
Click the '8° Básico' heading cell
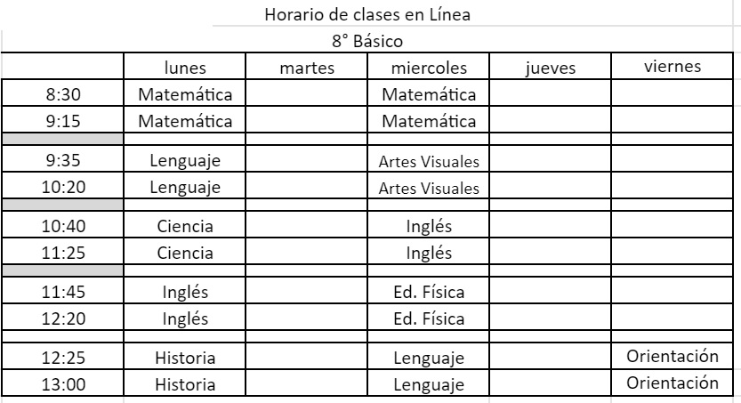368,42
